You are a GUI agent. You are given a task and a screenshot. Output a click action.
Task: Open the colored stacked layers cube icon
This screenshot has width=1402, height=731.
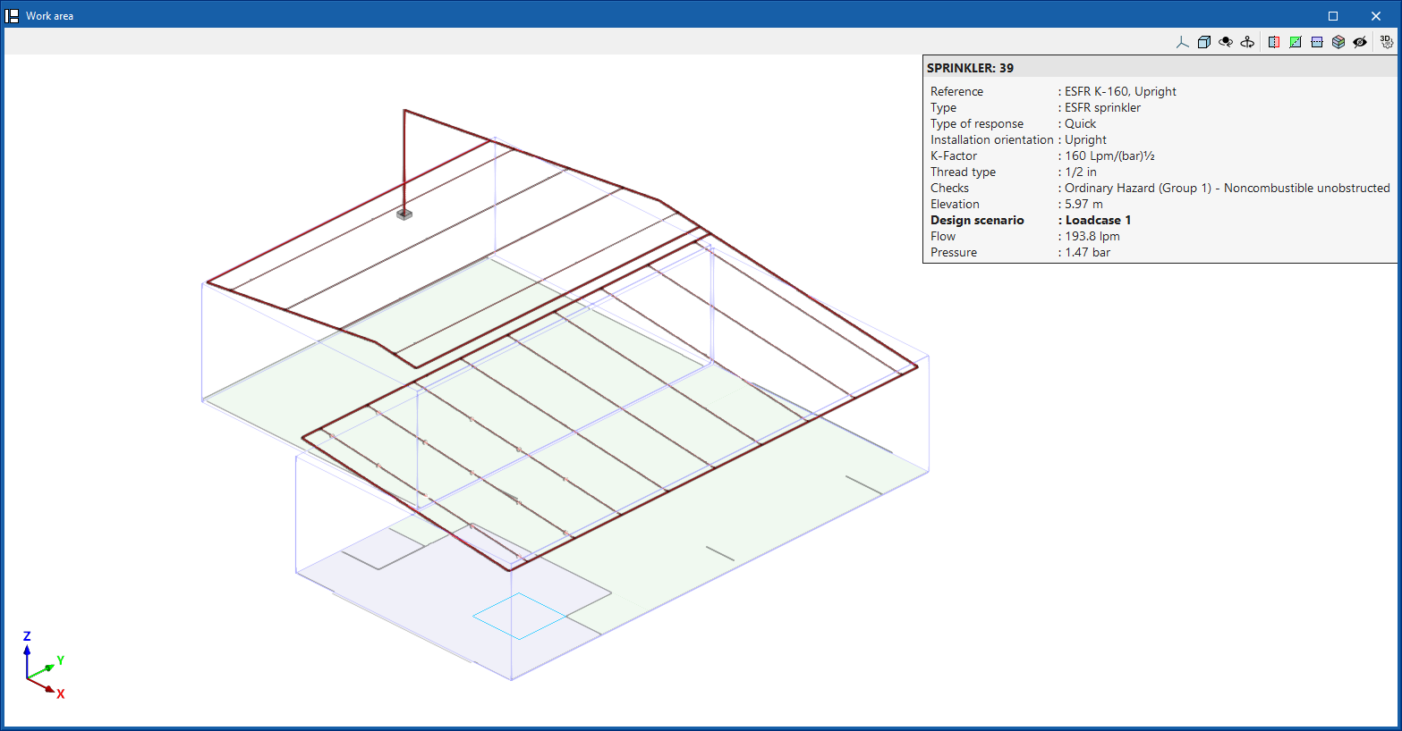point(1338,42)
